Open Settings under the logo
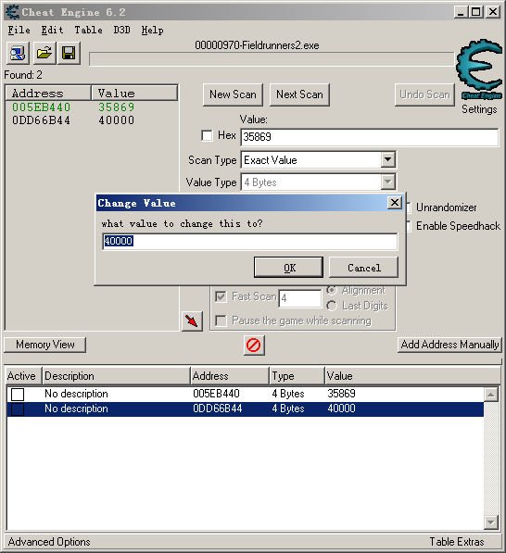The width and height of the screenshot is (506, 553). click(479, 109)
